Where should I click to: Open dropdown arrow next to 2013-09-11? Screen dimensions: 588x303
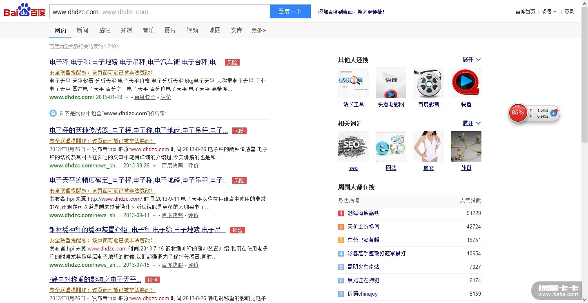pos(154,216)
